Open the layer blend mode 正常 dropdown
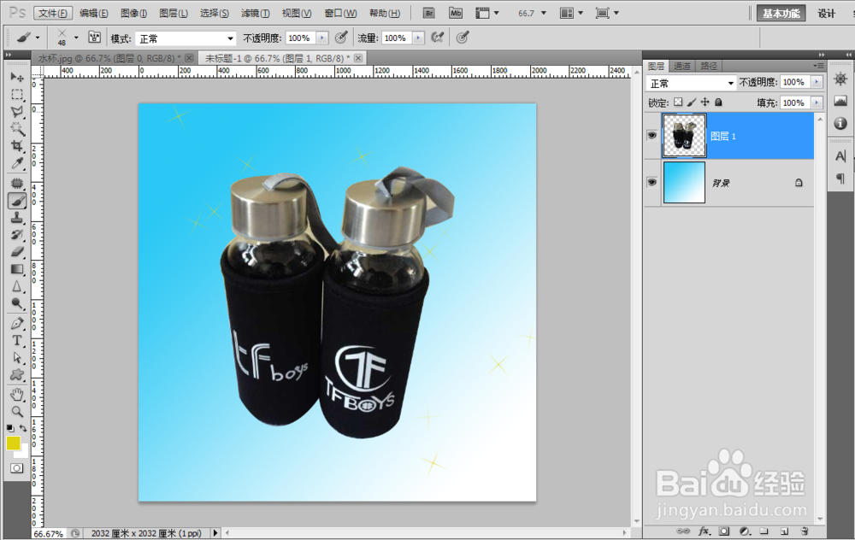This screenshot has width=855, height=540. coord(691,84)
